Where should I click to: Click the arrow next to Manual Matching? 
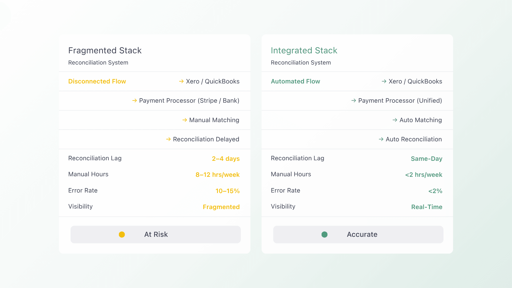pyautogui.click(x=185, y=120)
